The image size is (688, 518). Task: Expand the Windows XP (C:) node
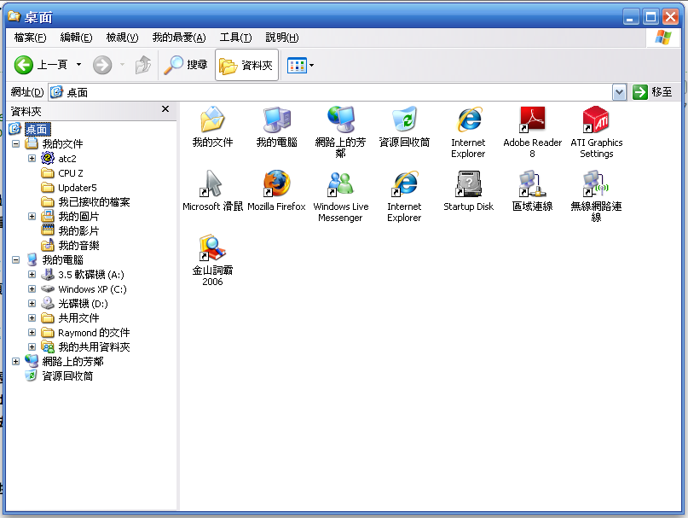(32, 288)
